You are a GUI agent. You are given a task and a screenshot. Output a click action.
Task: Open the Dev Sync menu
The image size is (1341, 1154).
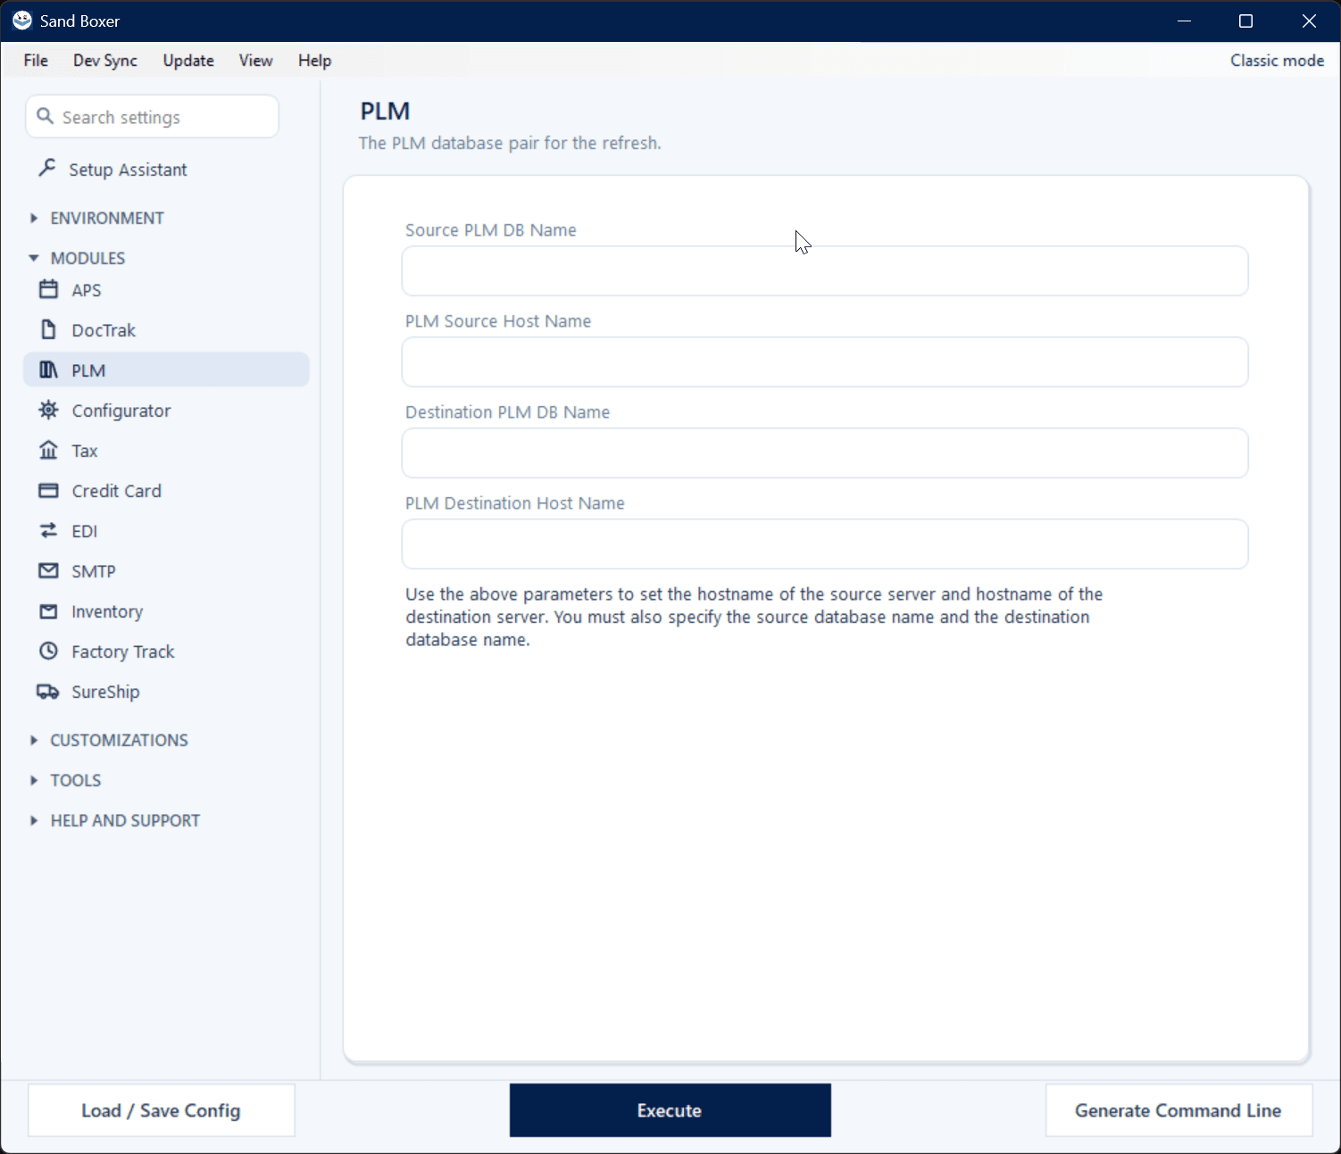(x=105, y=61)
